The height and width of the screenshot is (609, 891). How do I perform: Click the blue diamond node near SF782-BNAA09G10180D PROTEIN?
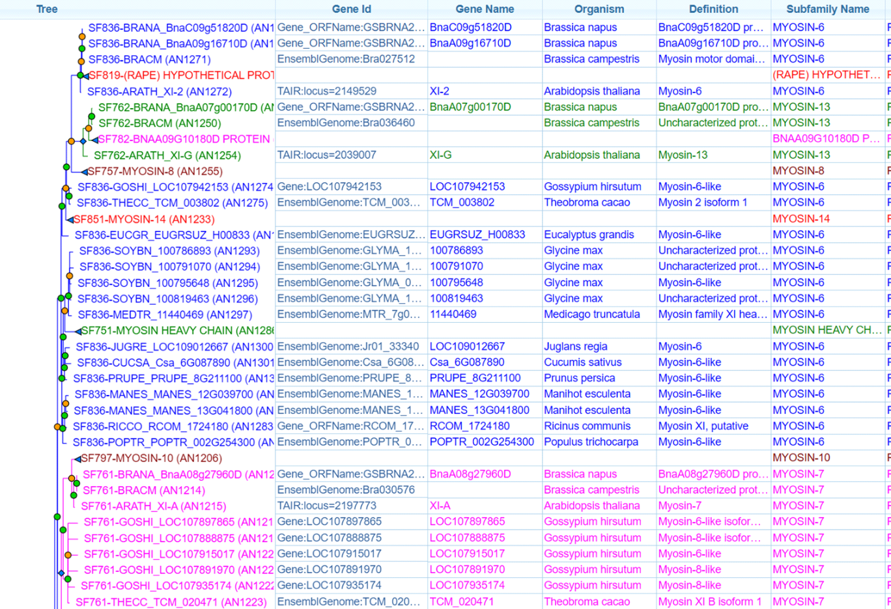83,141
